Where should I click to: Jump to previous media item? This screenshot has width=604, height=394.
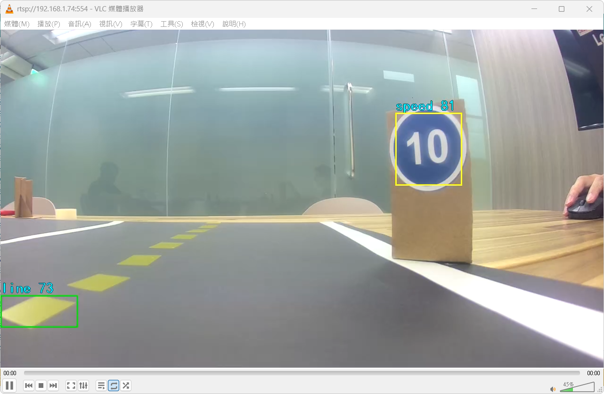point(29,386)
